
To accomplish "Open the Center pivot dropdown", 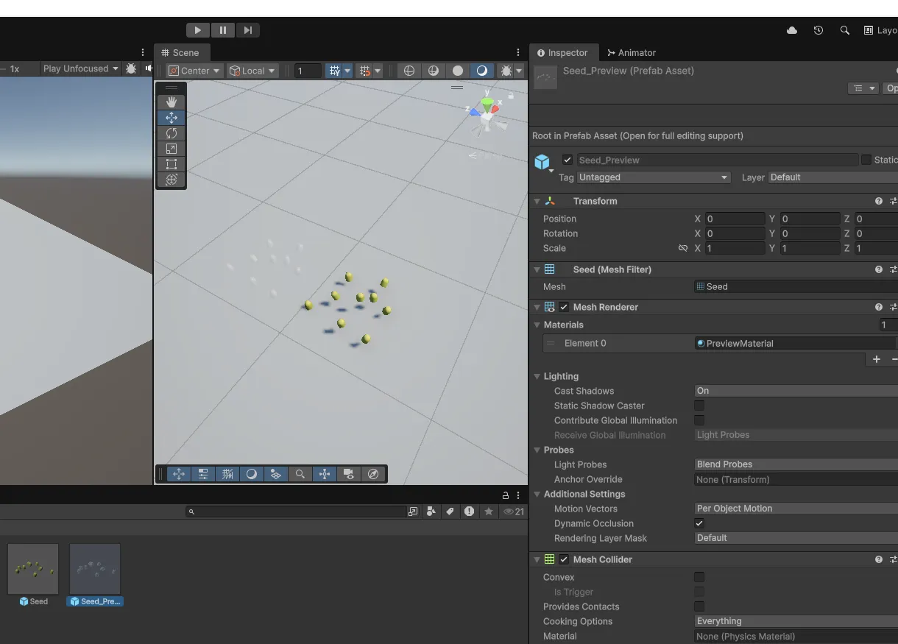I will pyautogui.click(x=194, y=71).
